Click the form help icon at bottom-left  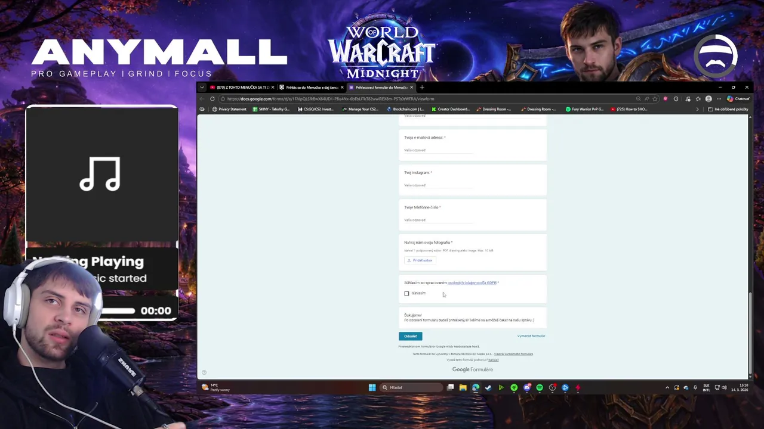coord(204,372)
